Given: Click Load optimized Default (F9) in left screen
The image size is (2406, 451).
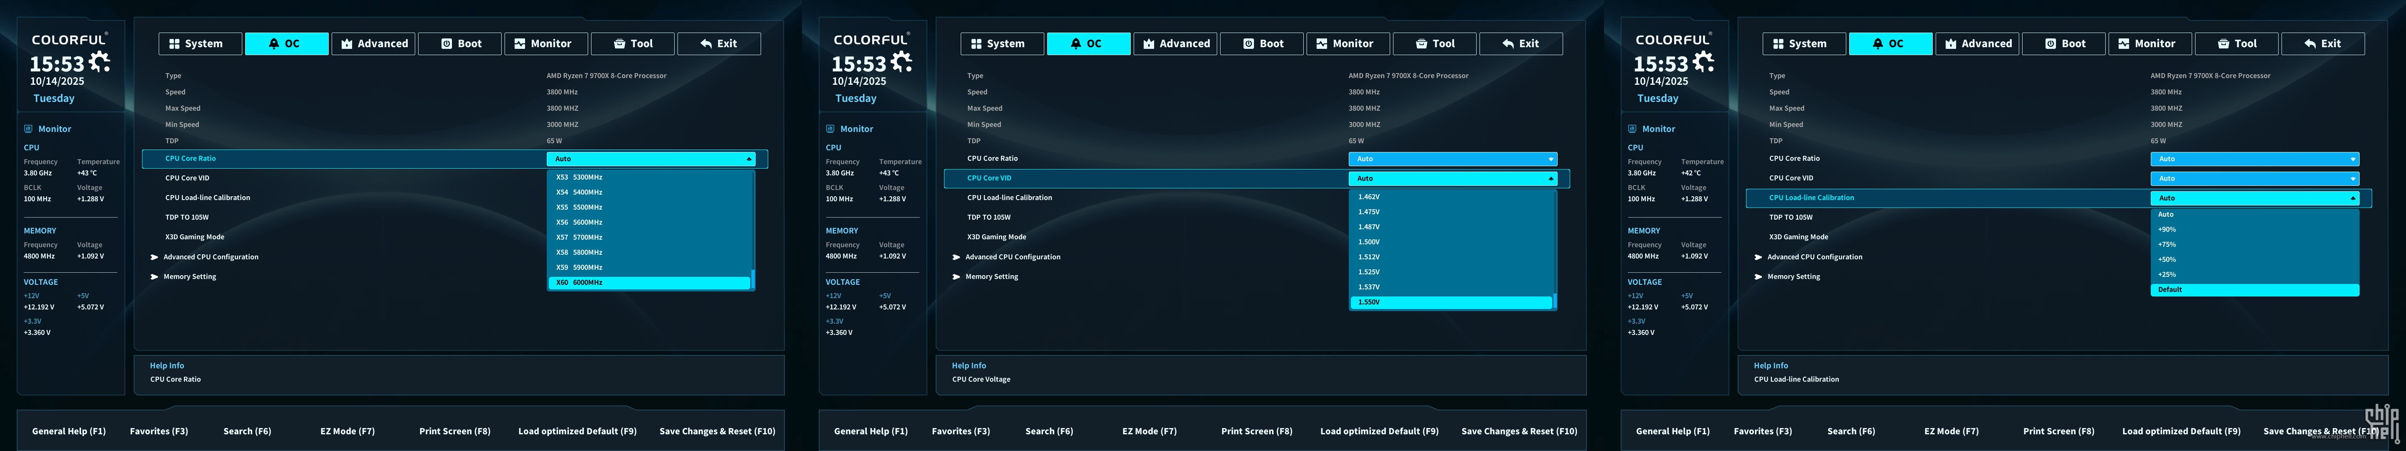Looking at the screenshot, I should click(577, 431).
